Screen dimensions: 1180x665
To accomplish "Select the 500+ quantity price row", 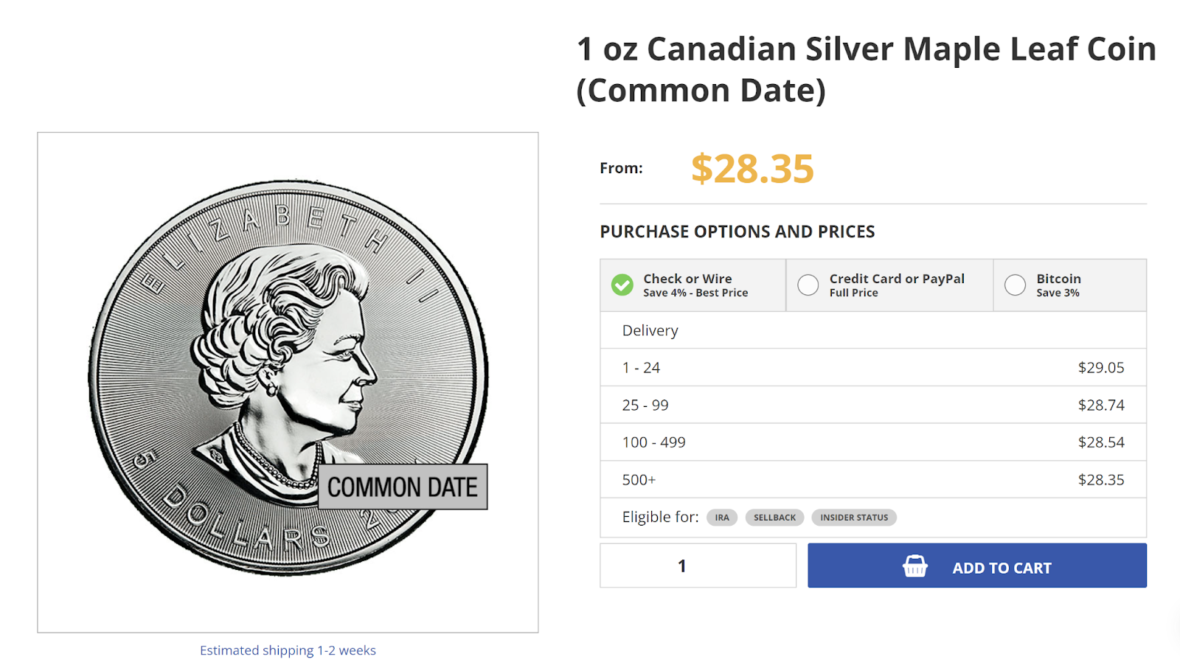I will (873, 480).
